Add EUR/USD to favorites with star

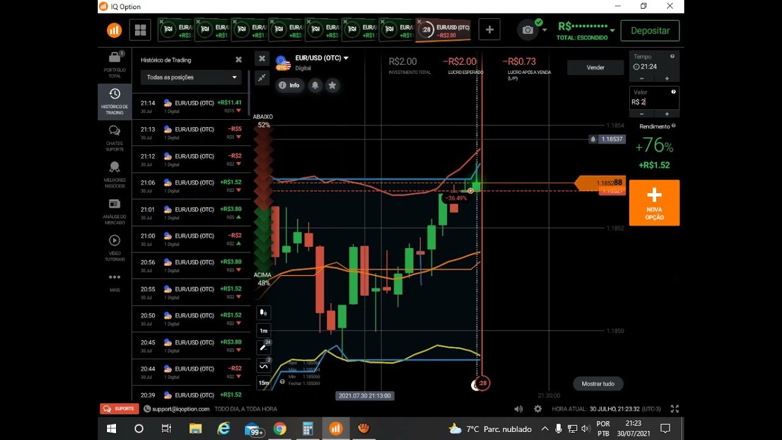pos(332,85)
